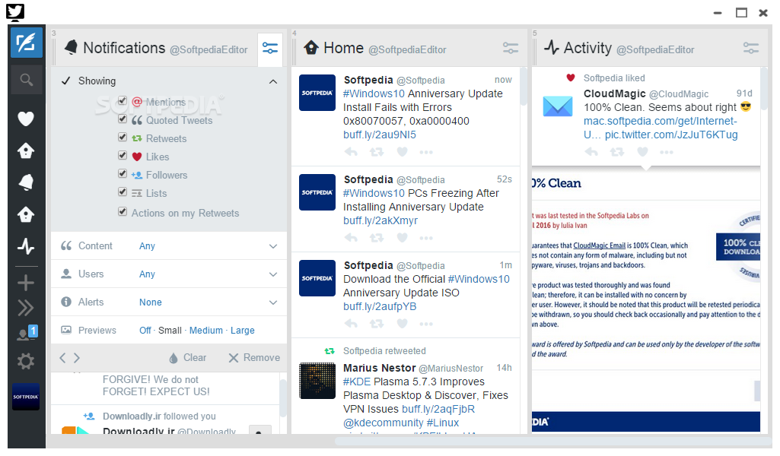Retweet the PCs Freezing tweet
Image resolution: width=780 pixels, height=456 pixels.
pos(377,238)
